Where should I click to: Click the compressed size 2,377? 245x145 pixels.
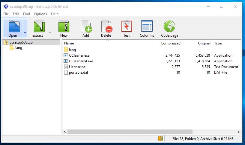[176, 67]
